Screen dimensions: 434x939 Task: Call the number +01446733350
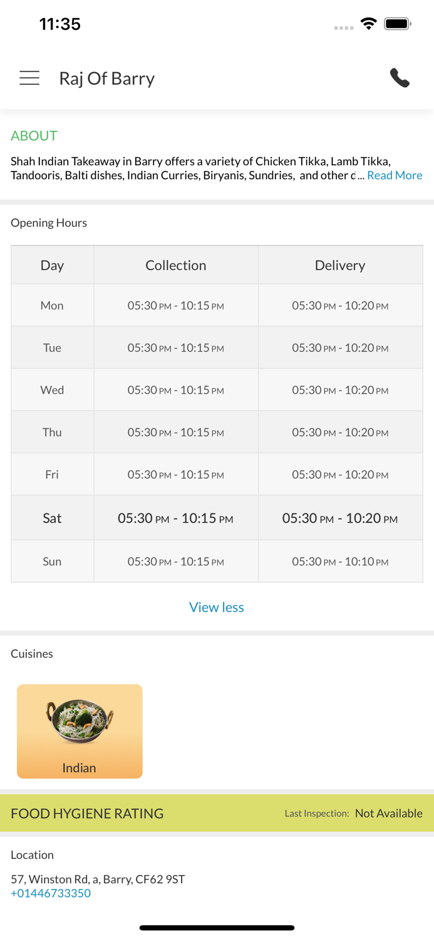coord(51,893)
